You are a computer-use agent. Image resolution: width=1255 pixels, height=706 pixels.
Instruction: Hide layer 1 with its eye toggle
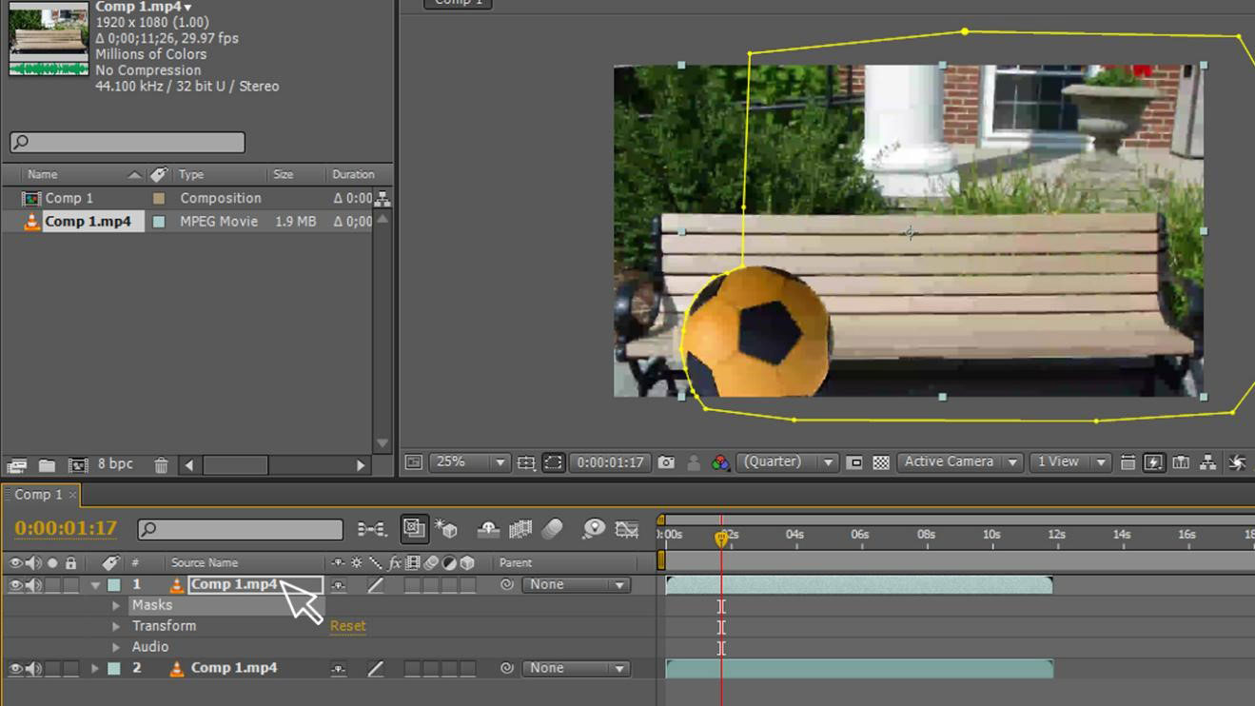click(x=16, y=584)
